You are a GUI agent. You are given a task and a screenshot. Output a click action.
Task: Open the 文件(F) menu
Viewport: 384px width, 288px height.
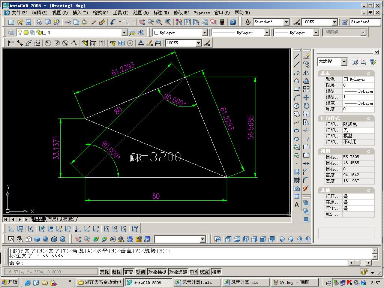click(x=19, y=13)
